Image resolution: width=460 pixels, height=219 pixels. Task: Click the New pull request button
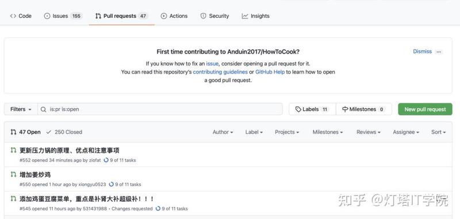tap(425, 109)
